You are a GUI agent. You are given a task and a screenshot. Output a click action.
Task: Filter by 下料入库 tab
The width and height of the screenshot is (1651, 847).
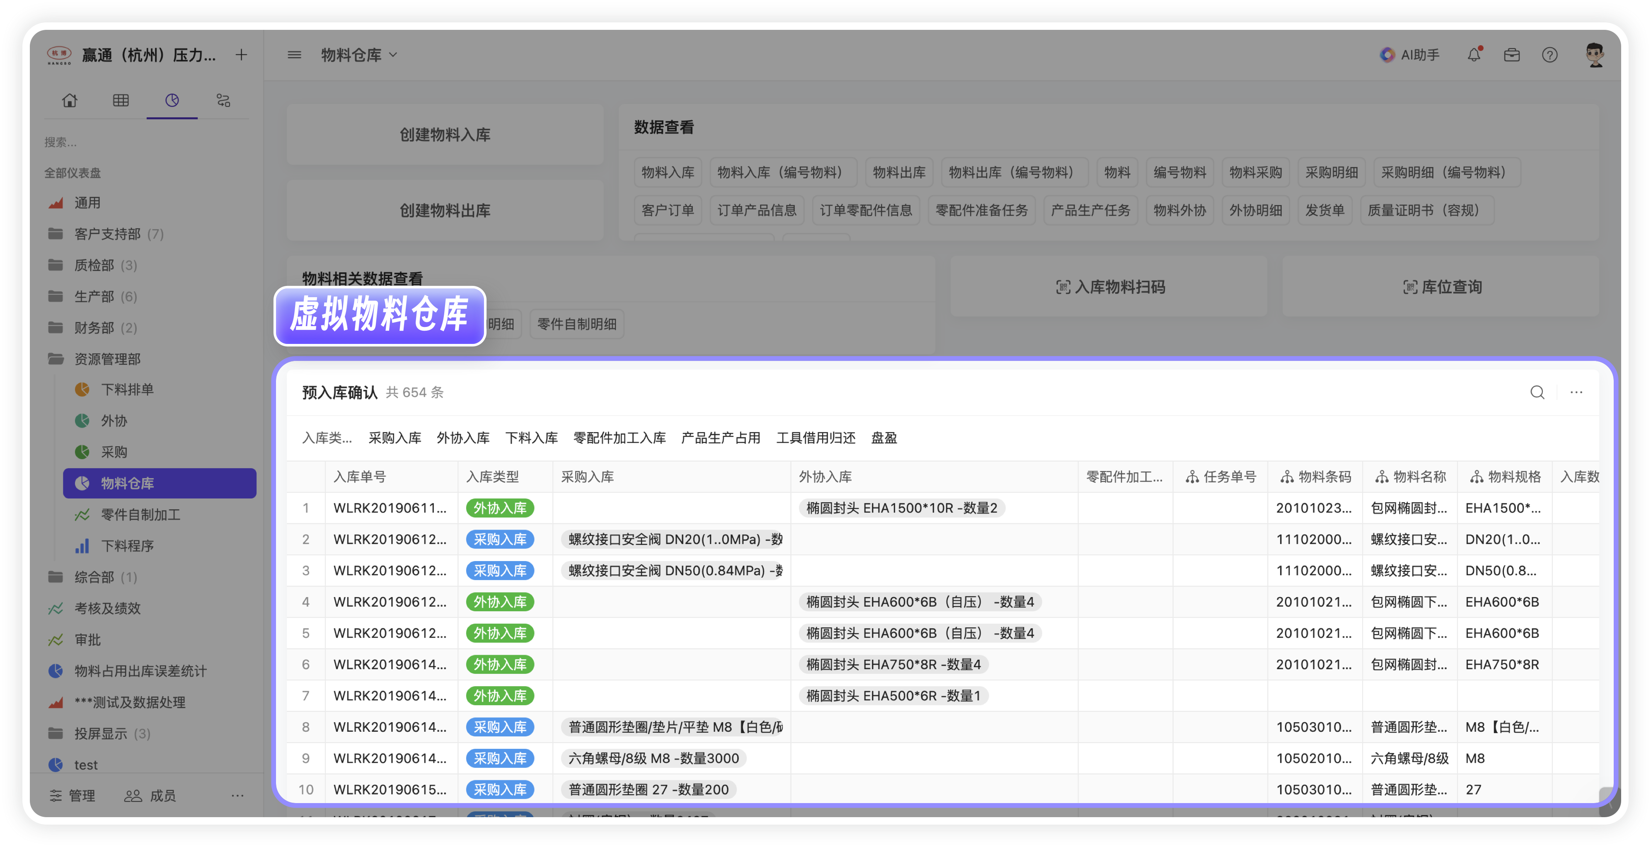531,438
